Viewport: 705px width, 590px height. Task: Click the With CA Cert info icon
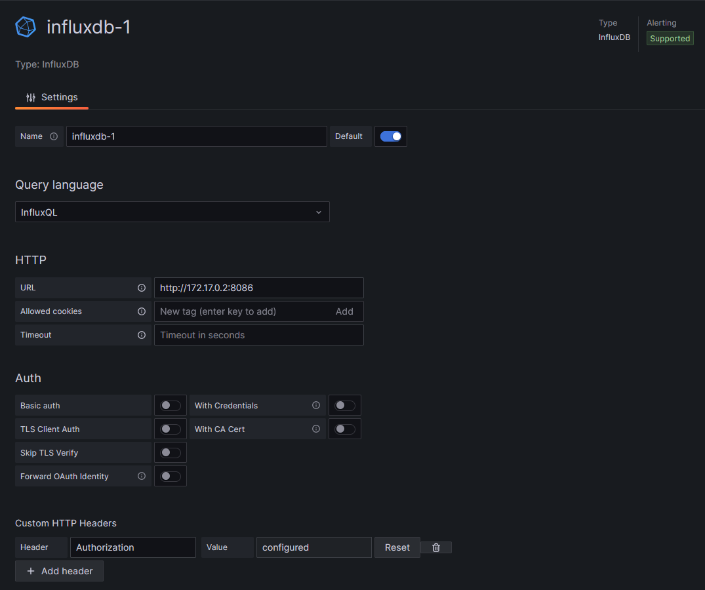point(316,429)
